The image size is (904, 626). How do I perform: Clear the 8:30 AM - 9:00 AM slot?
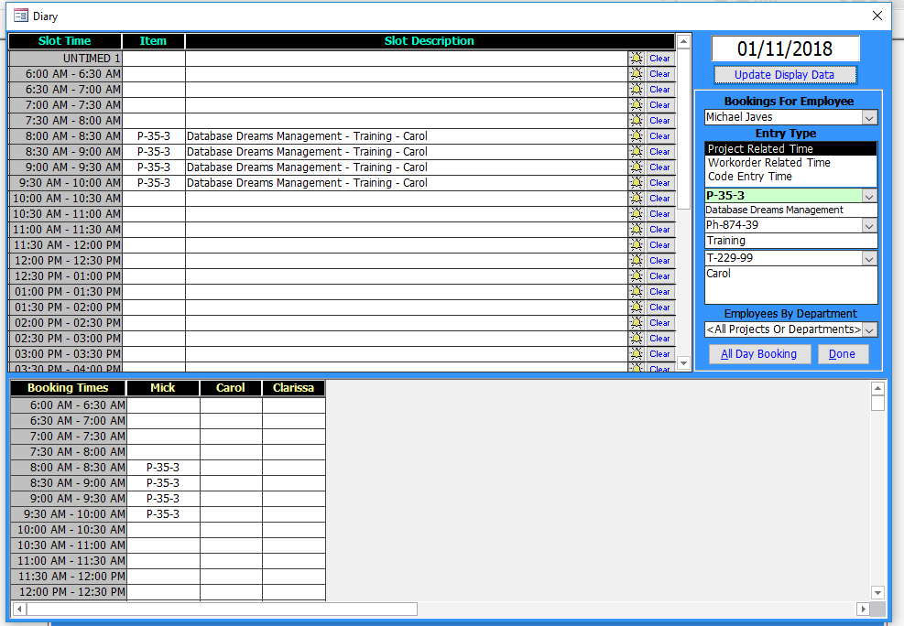click(x=659, y=151)
